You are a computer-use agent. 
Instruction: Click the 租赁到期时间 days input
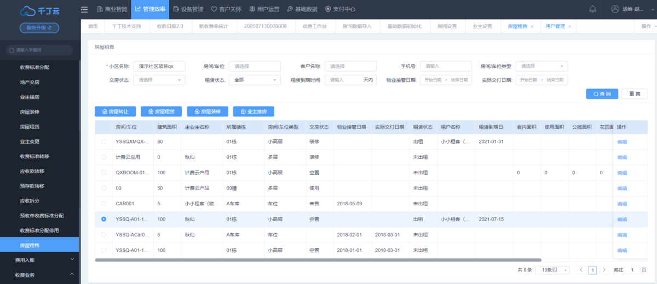[350, 80]
